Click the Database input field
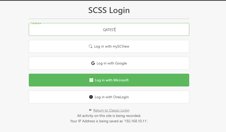Viewport: 226px width, 132px height. (x=109, y=29)
